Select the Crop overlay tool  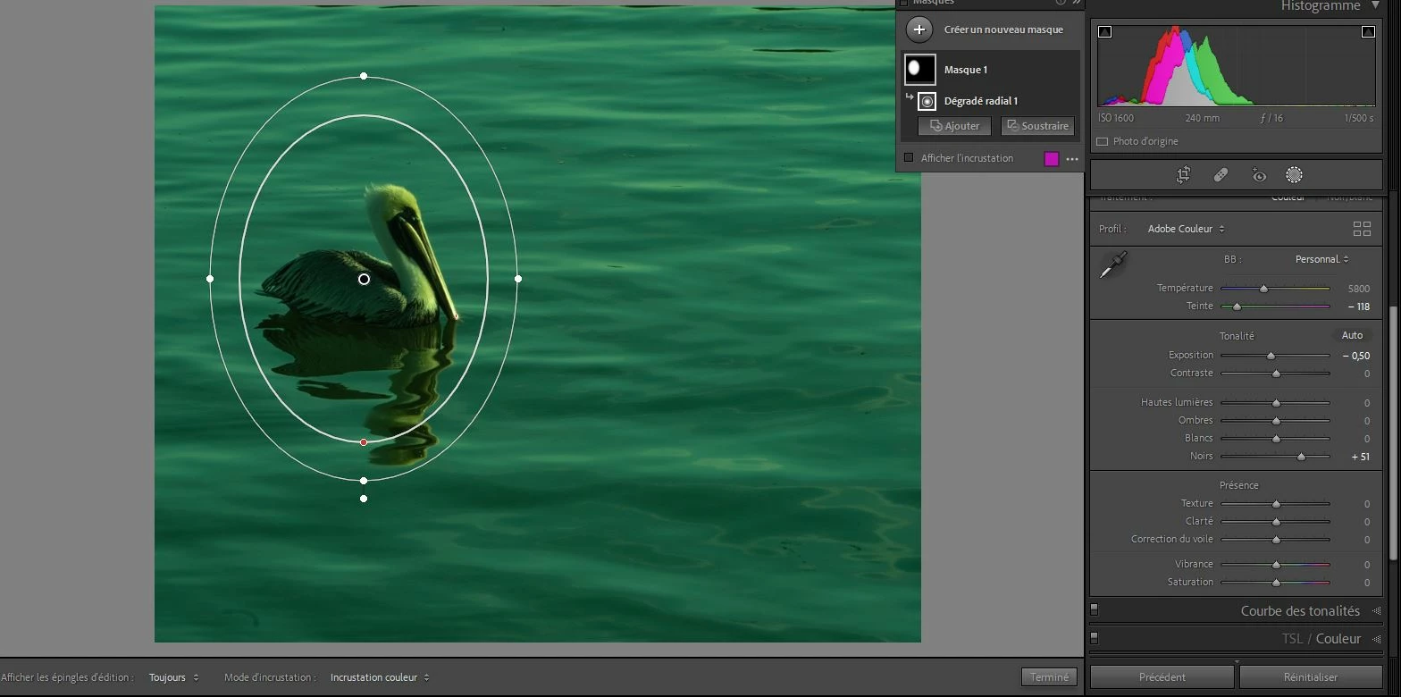pyautogui.click(x=1183, y=175)
